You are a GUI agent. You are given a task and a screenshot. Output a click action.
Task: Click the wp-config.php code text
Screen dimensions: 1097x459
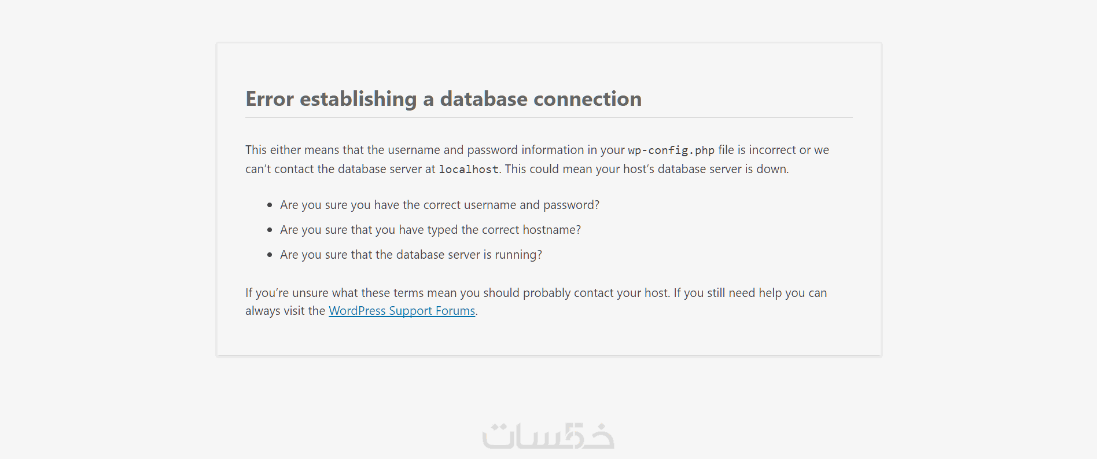[x=671, y=150]
